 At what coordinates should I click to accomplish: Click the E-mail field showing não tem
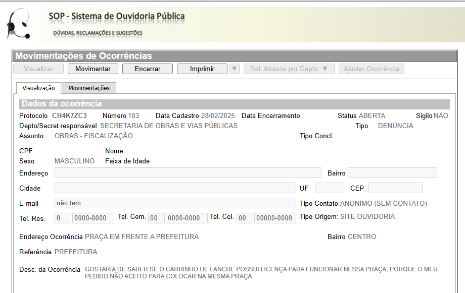pos(175,203)
